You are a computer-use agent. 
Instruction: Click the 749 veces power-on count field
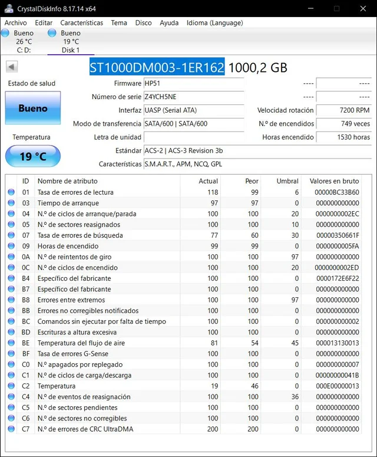tap(344, 124)
